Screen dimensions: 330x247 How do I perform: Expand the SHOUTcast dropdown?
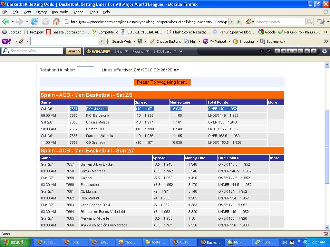[175, 51]
